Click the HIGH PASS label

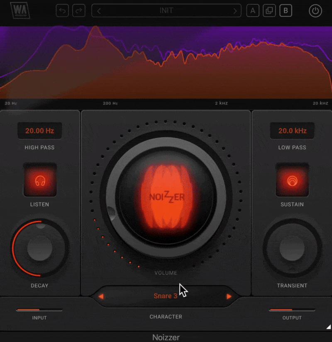[x=39, y=147]
